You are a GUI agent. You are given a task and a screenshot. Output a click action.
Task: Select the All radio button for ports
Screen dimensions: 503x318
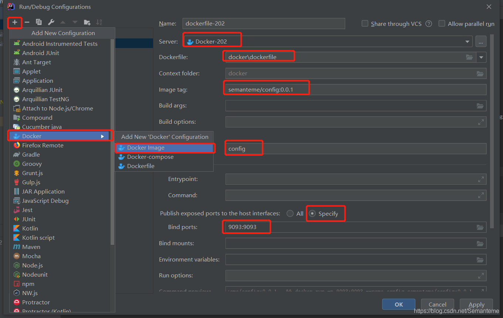tap(290, 213)
